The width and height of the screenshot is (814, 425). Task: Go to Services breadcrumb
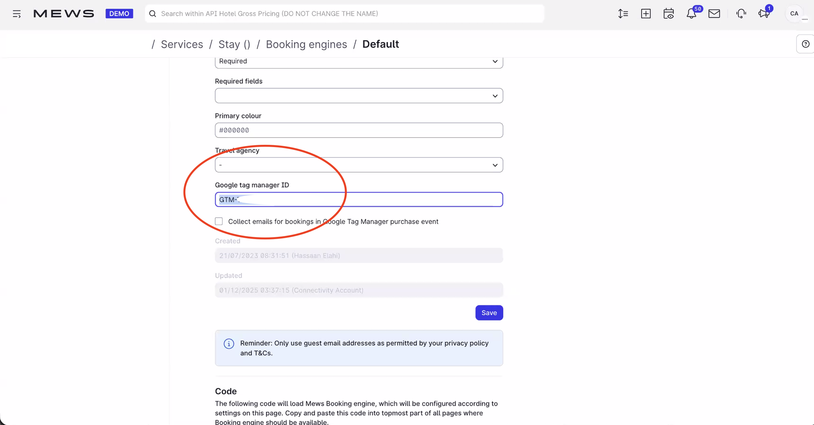click(x=182, y=44)
